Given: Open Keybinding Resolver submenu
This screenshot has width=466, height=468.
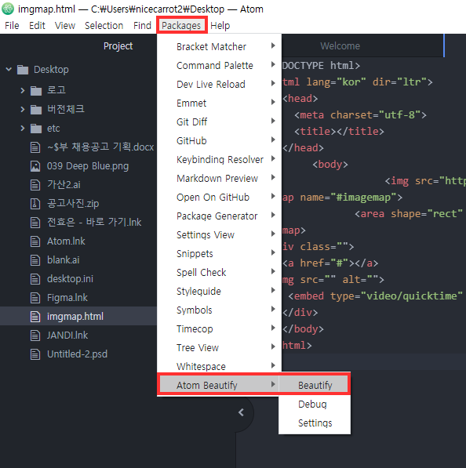Looking at the screenshot, I should [x=219, y=159].
